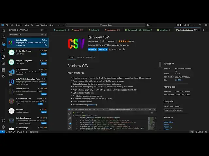209x156 pixels.
Task: Open the remote window indicator
Action: tap(2, 132)
